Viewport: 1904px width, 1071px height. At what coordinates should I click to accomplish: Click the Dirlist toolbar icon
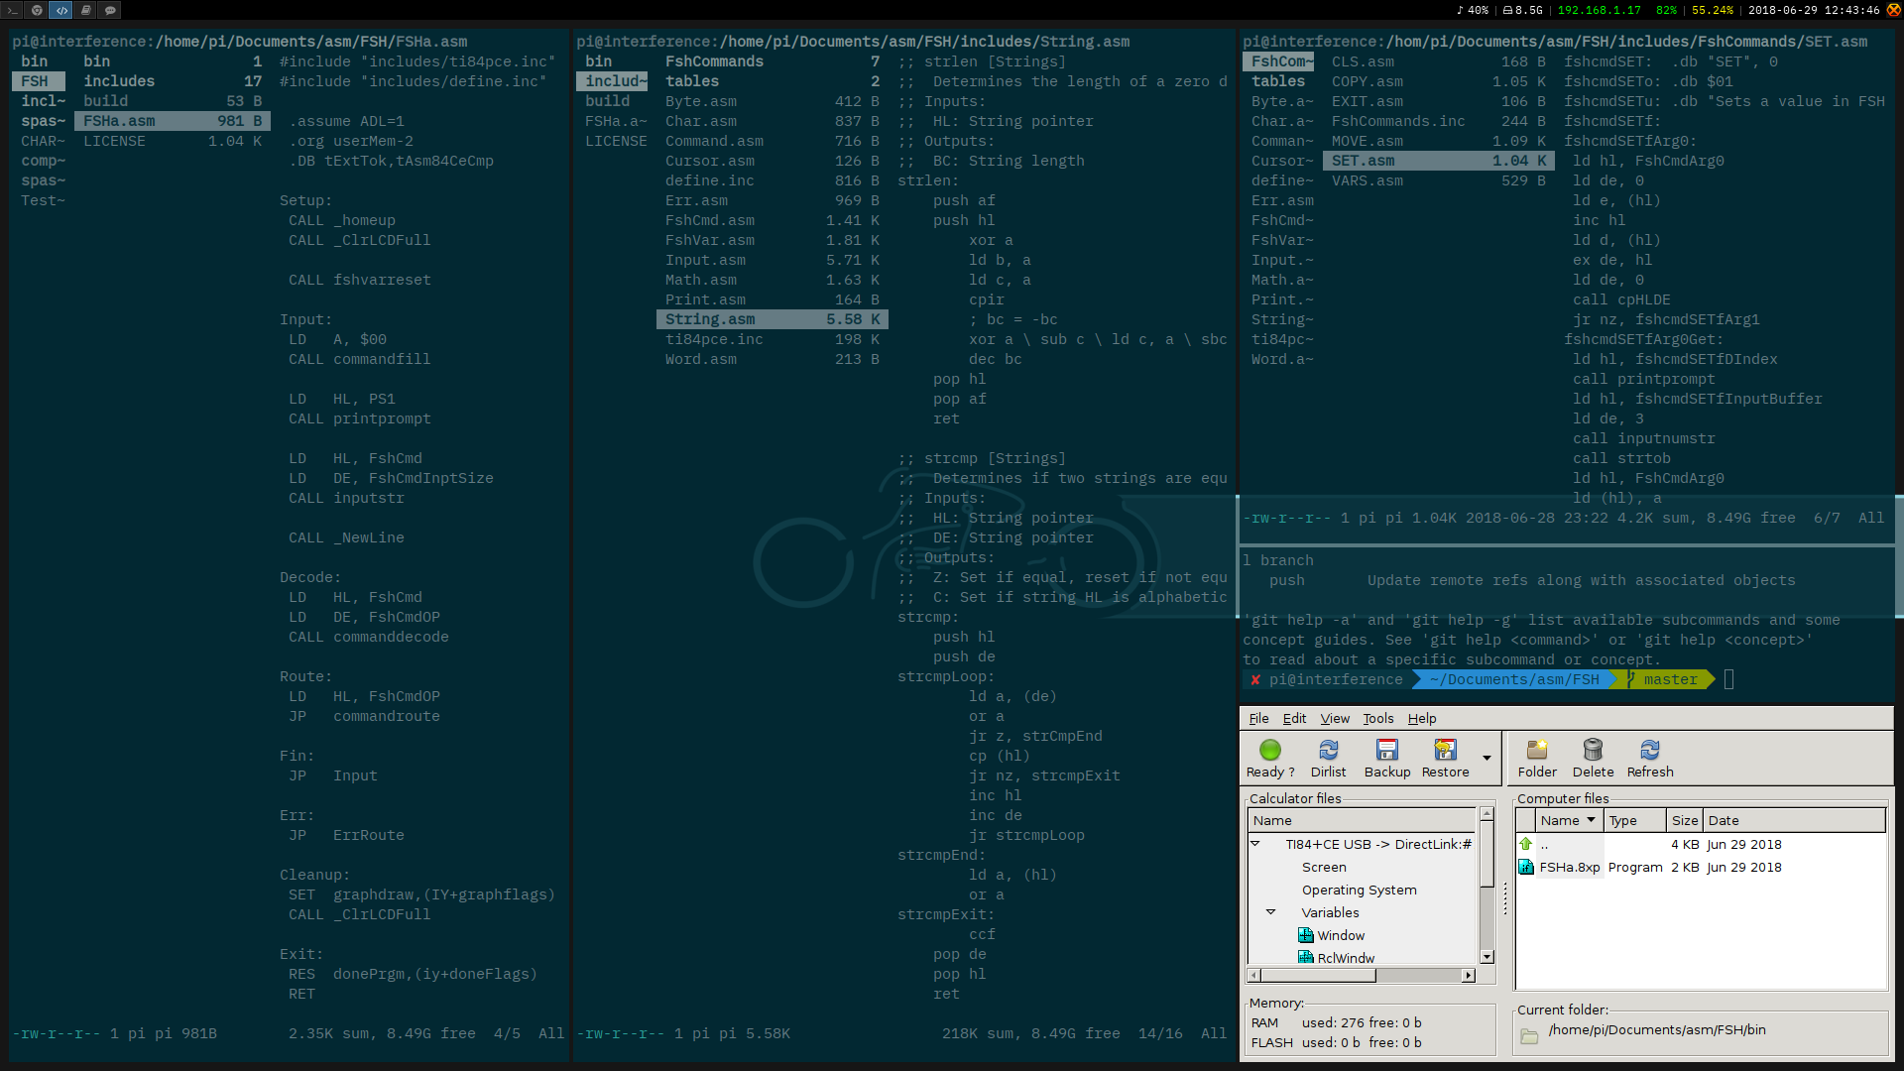[x=1328, y=750]
